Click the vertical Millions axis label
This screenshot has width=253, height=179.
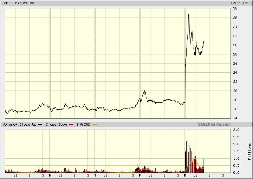coord(249,152)
